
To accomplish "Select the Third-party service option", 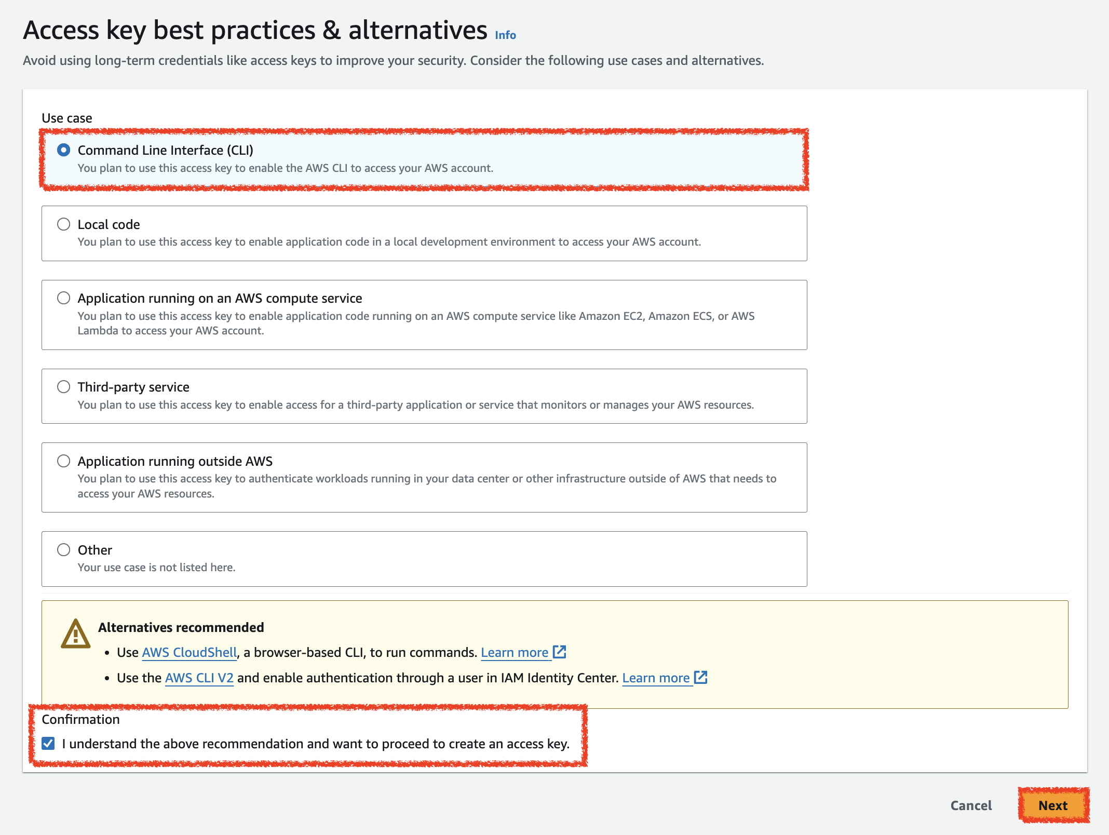I will 63,387.
